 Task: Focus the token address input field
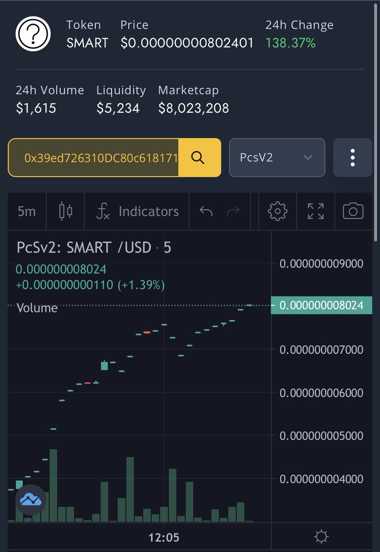[94, 158]
